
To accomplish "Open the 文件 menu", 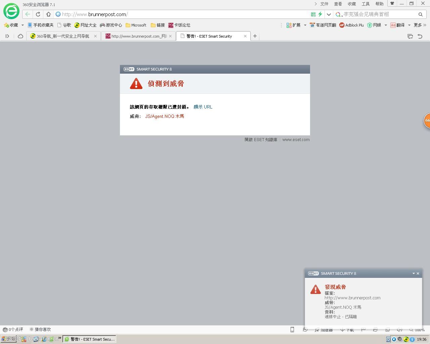I will [324, 4].
